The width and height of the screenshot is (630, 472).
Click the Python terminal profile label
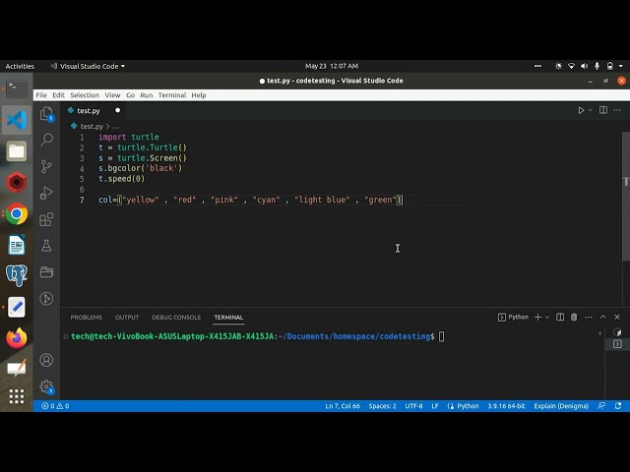[x=514, y=317]
